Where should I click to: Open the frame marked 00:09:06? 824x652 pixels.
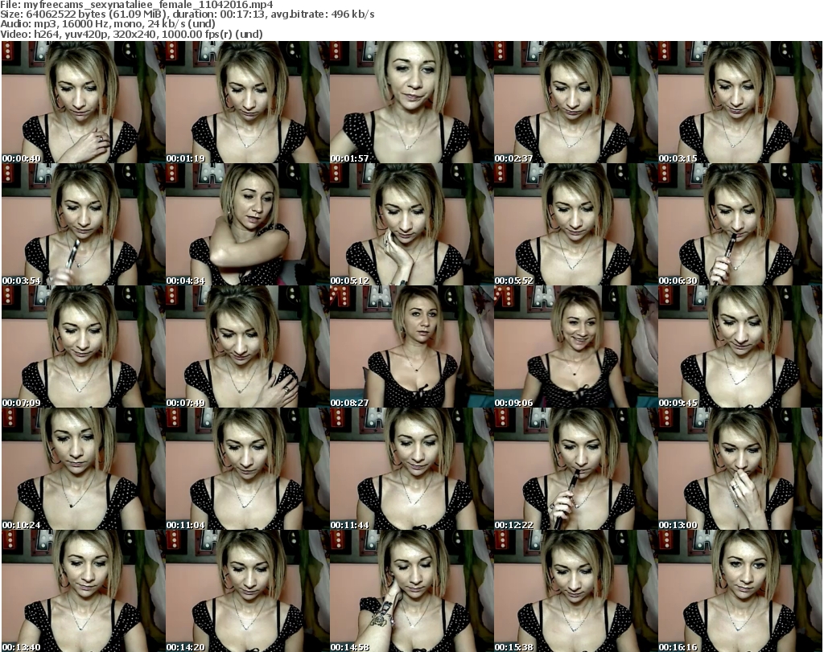pyautogui.click(x=575, y=347)
